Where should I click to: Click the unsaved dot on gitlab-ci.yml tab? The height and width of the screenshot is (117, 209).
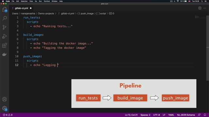coord(31,8)
